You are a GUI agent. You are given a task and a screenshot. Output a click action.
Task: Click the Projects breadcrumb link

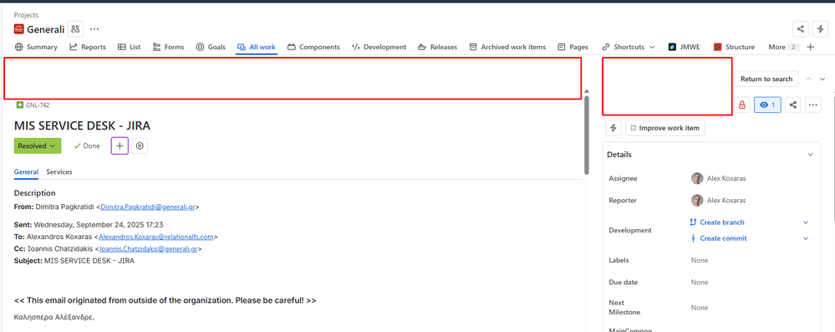pos(26,15)
